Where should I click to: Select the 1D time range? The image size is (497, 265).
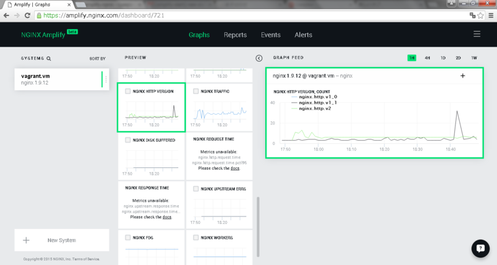[x=443, y=58]
